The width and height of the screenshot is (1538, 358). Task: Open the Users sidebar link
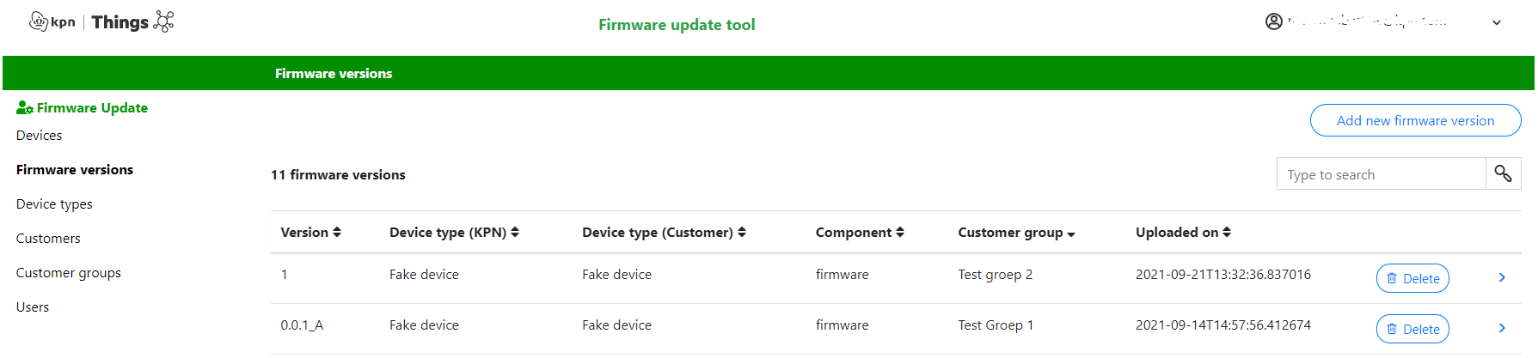coord(33,307)
